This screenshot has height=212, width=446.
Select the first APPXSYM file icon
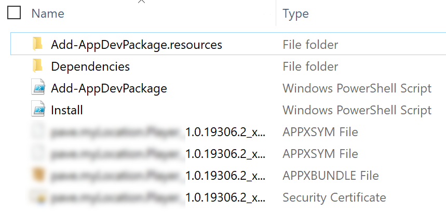pos(38,132)
